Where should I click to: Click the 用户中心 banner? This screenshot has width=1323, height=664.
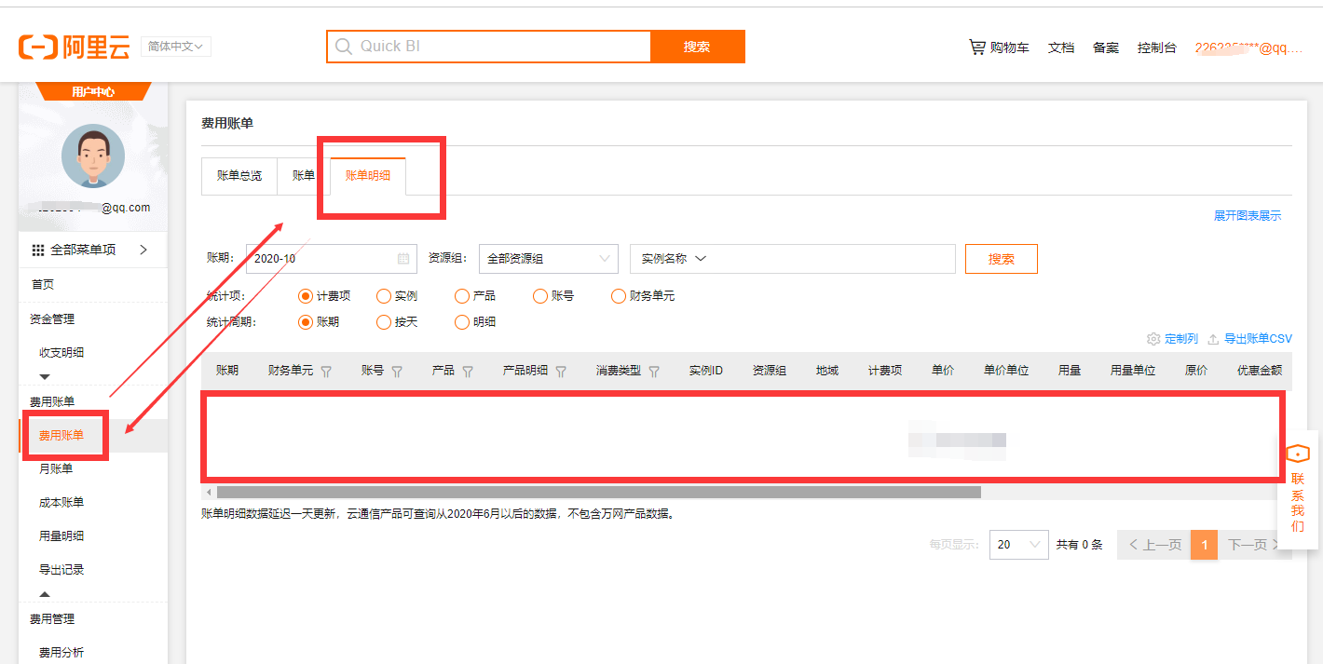[x=93, y=91]
